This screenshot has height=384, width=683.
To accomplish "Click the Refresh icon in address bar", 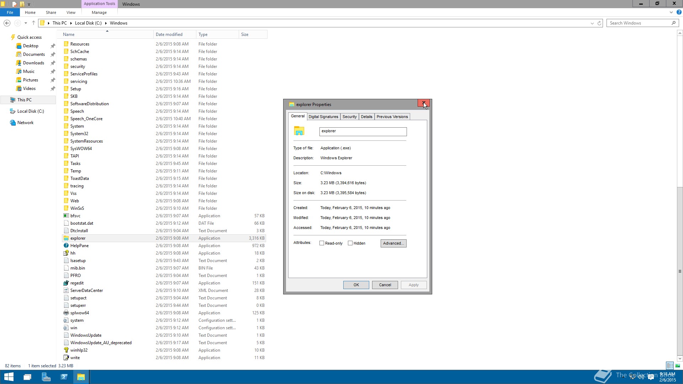I will [x=599, y=23].
